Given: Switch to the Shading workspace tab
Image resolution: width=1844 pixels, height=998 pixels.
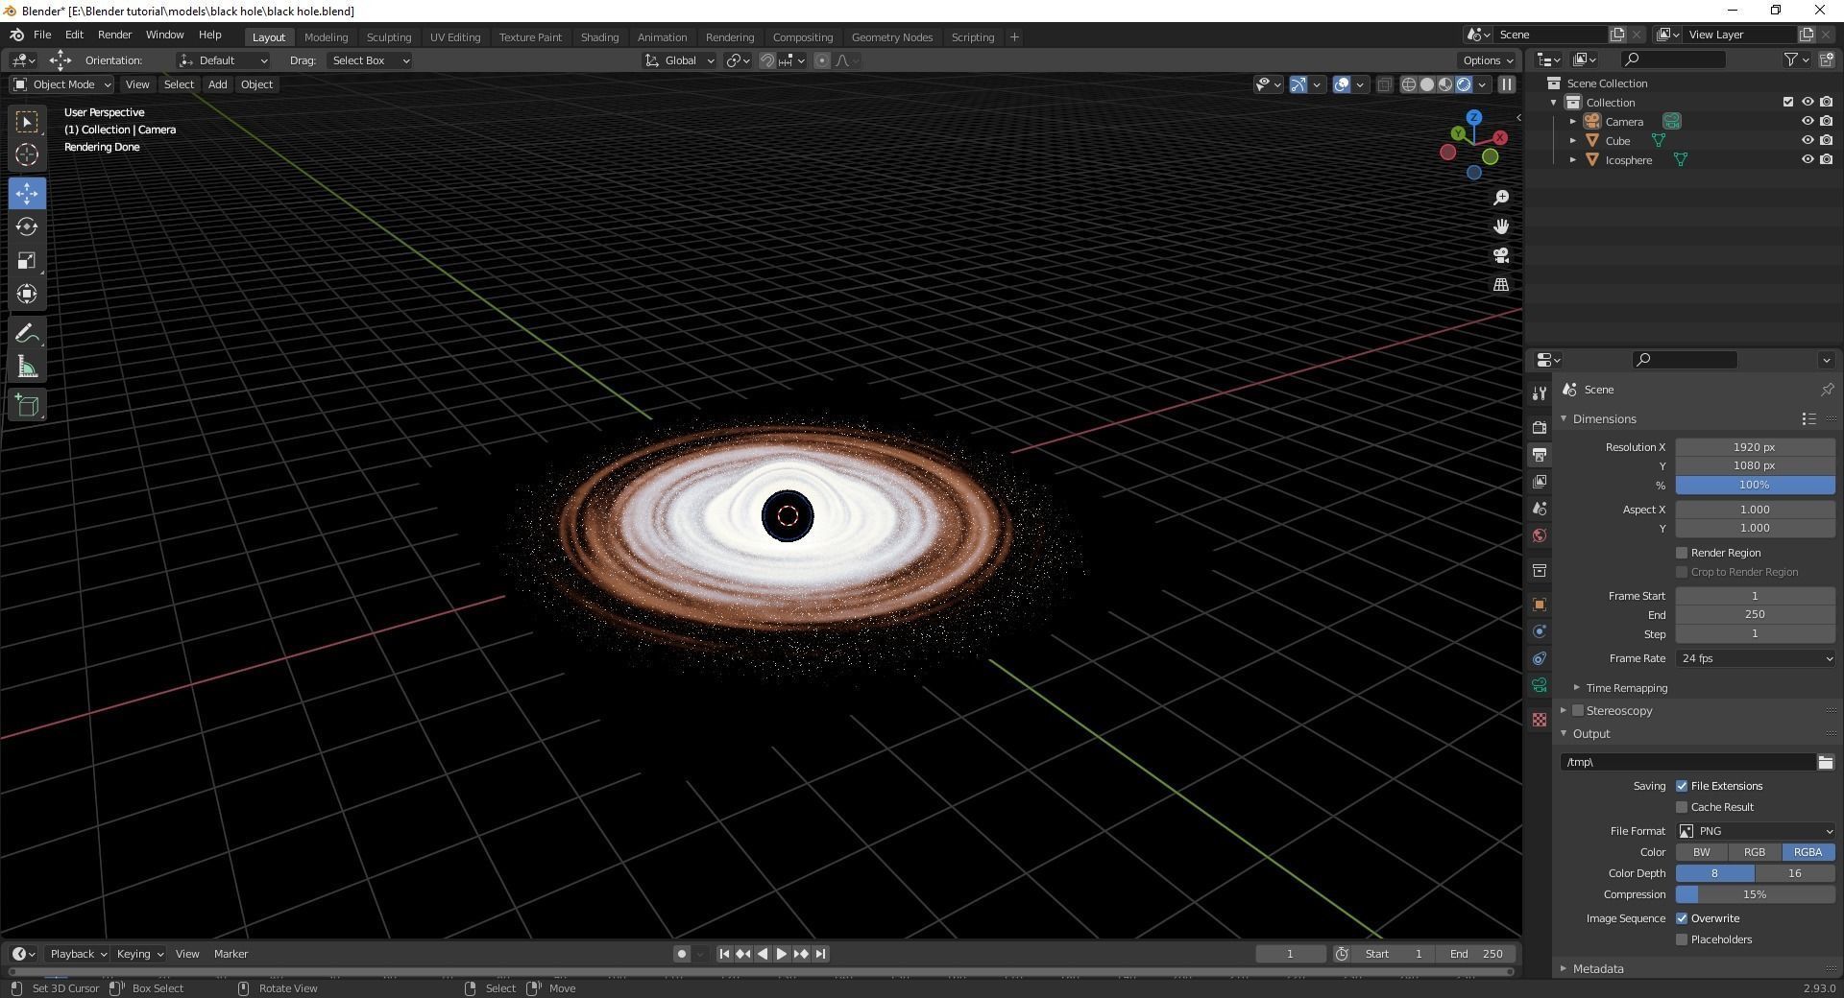Looking at the screenshot, I should pyautogui.click(x=598, y=36).
